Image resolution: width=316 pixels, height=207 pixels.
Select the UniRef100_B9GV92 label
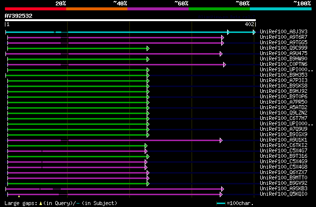(283, 183)
